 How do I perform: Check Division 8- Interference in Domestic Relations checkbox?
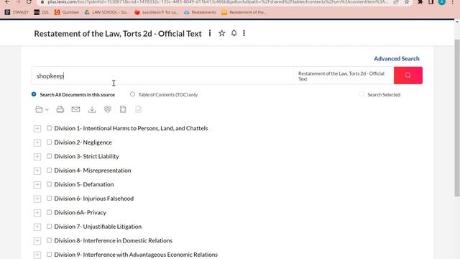(x=49, y=240)
